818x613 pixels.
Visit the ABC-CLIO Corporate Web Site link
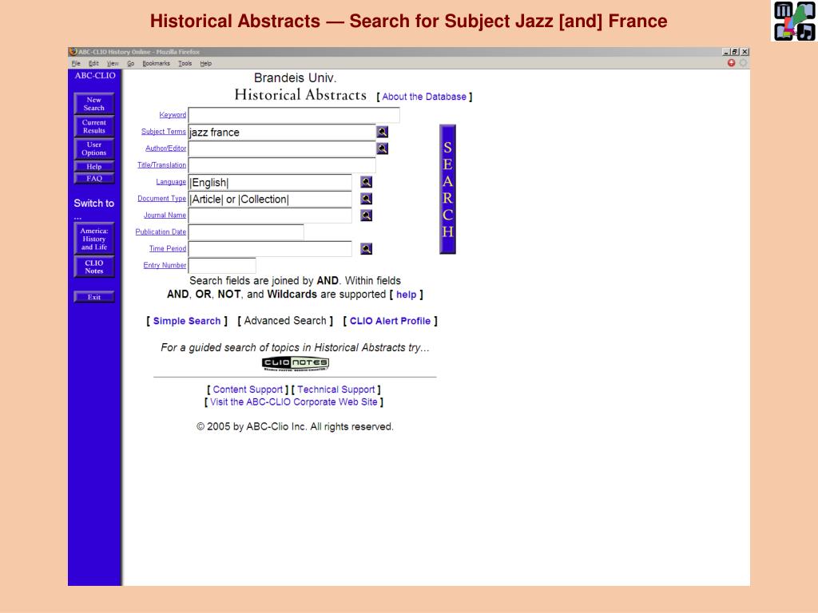[x=294, y=402]
